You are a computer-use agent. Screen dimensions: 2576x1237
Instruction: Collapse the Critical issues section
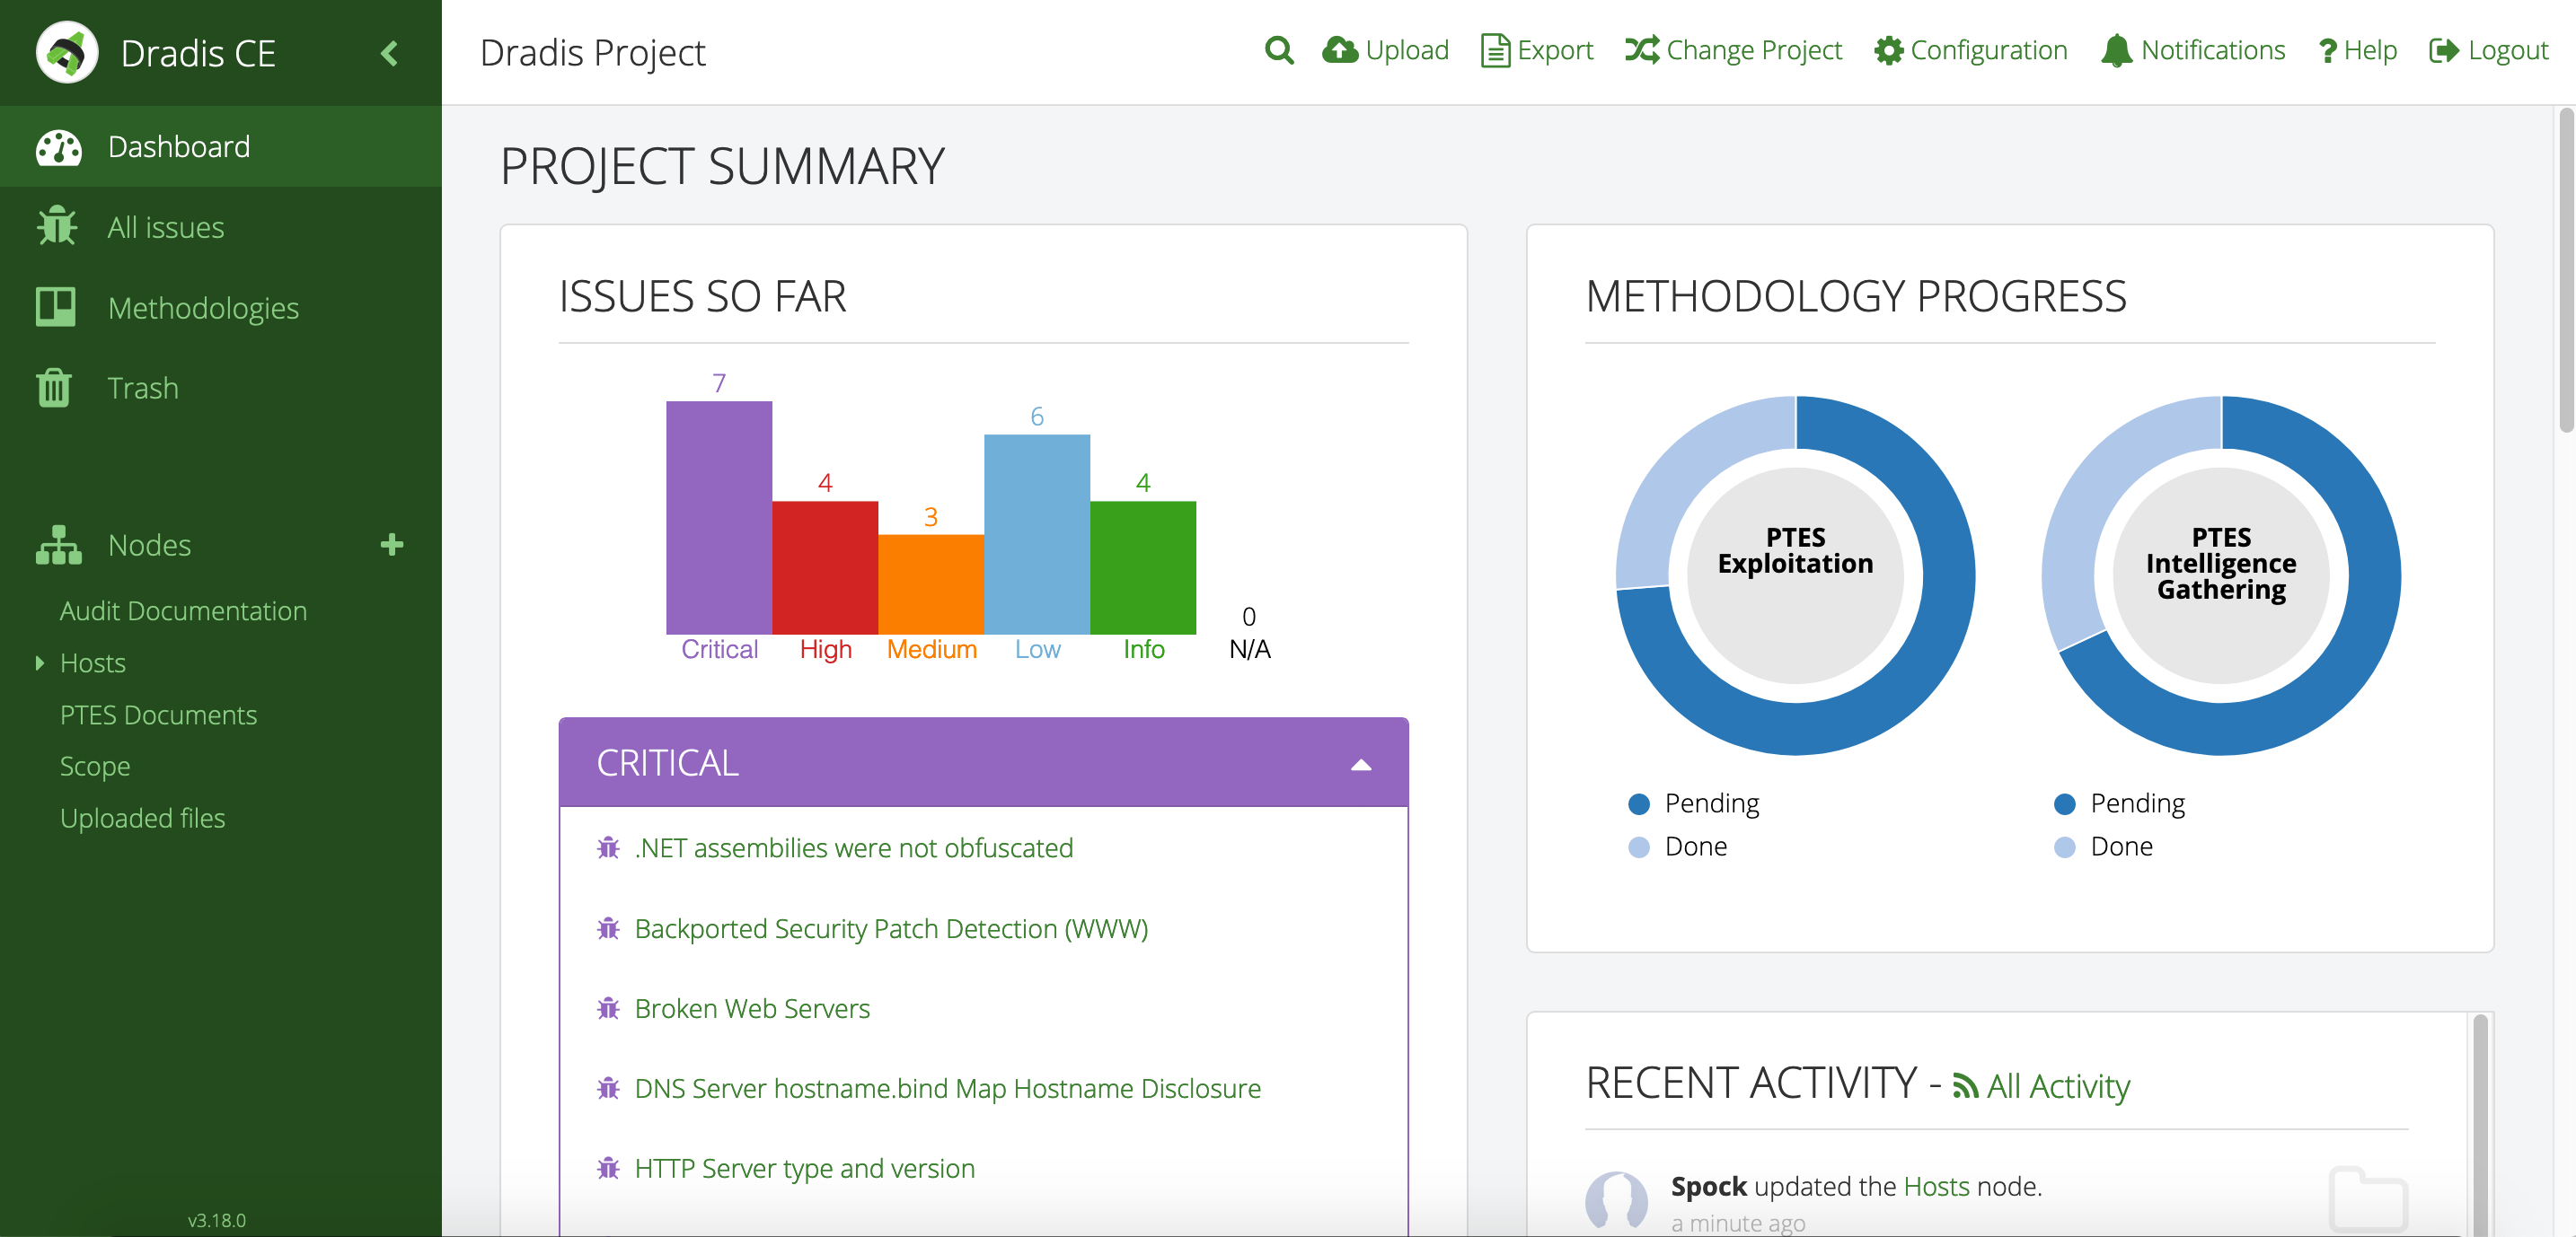(1360, 762)
